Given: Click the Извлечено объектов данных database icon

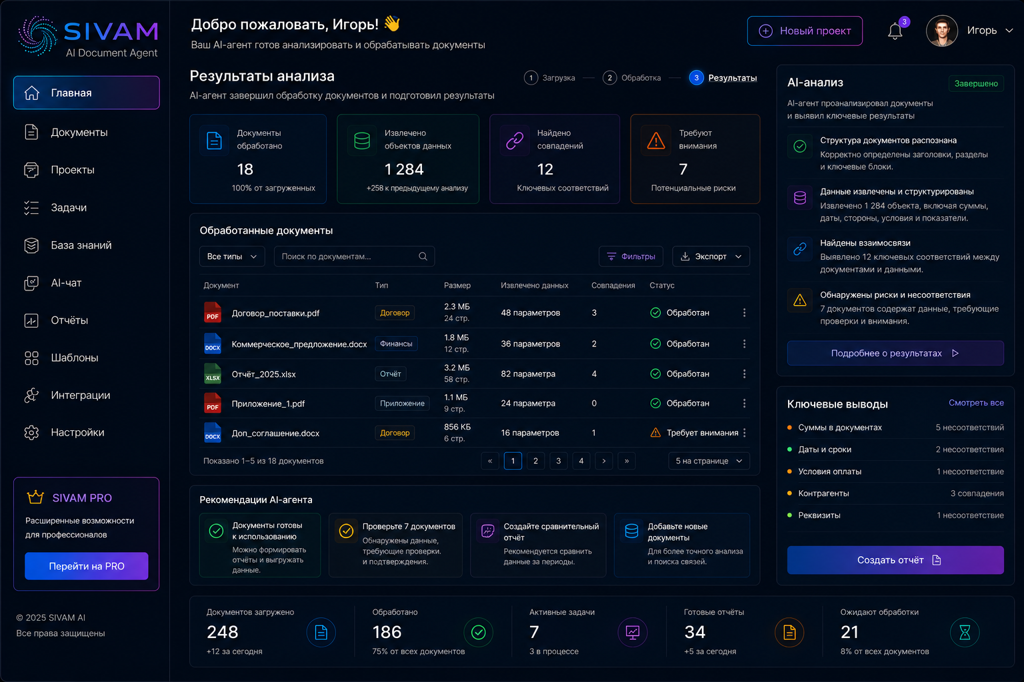Looking at the screenshot, I should point(362,141).
